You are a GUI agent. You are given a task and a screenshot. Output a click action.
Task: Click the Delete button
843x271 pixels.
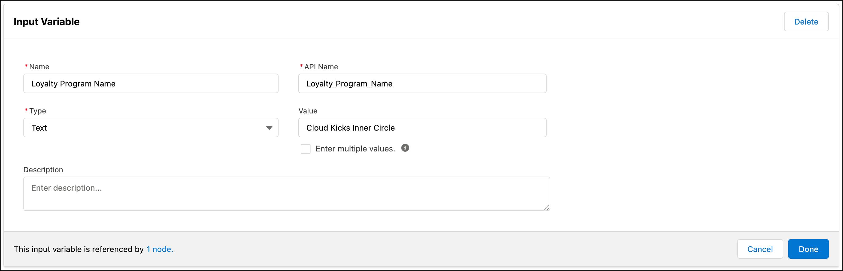tap(806, 21)
